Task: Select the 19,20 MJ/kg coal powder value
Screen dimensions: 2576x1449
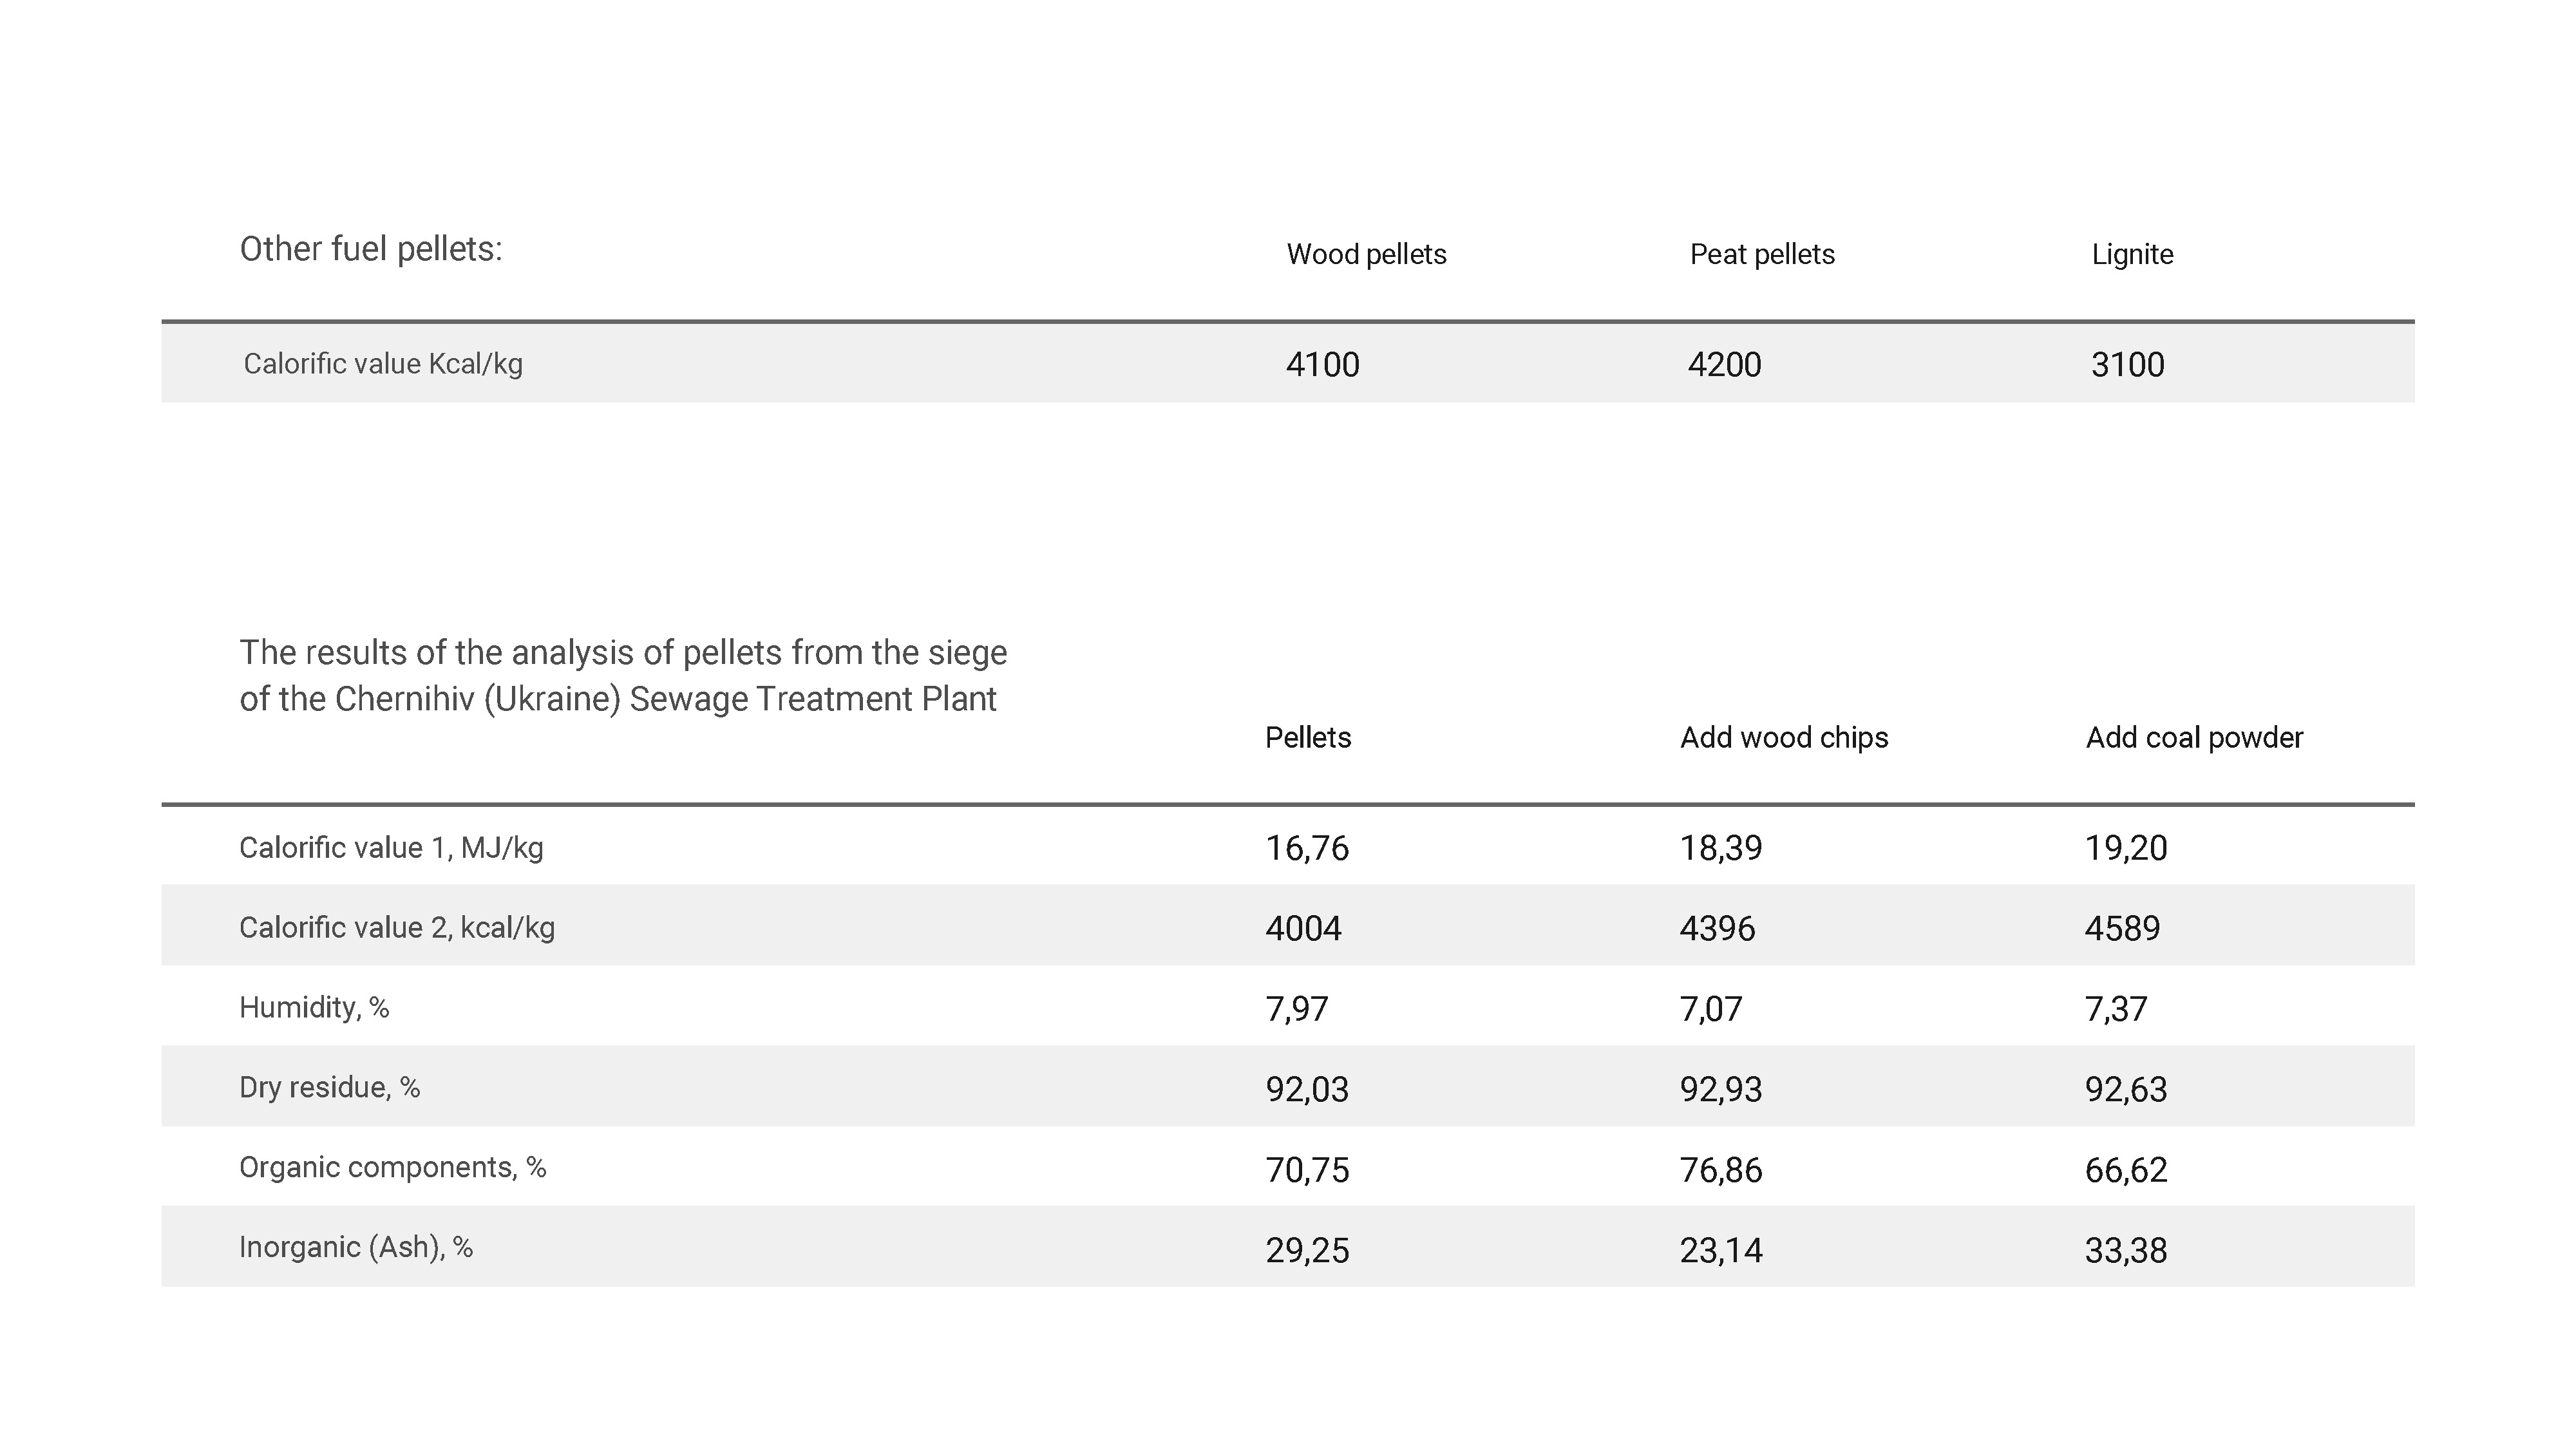Action: tap(2126, 848)
